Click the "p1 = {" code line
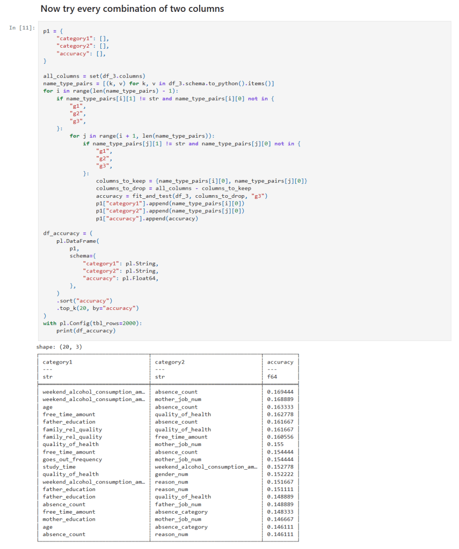The image size is (459, 549). (53, 31)
